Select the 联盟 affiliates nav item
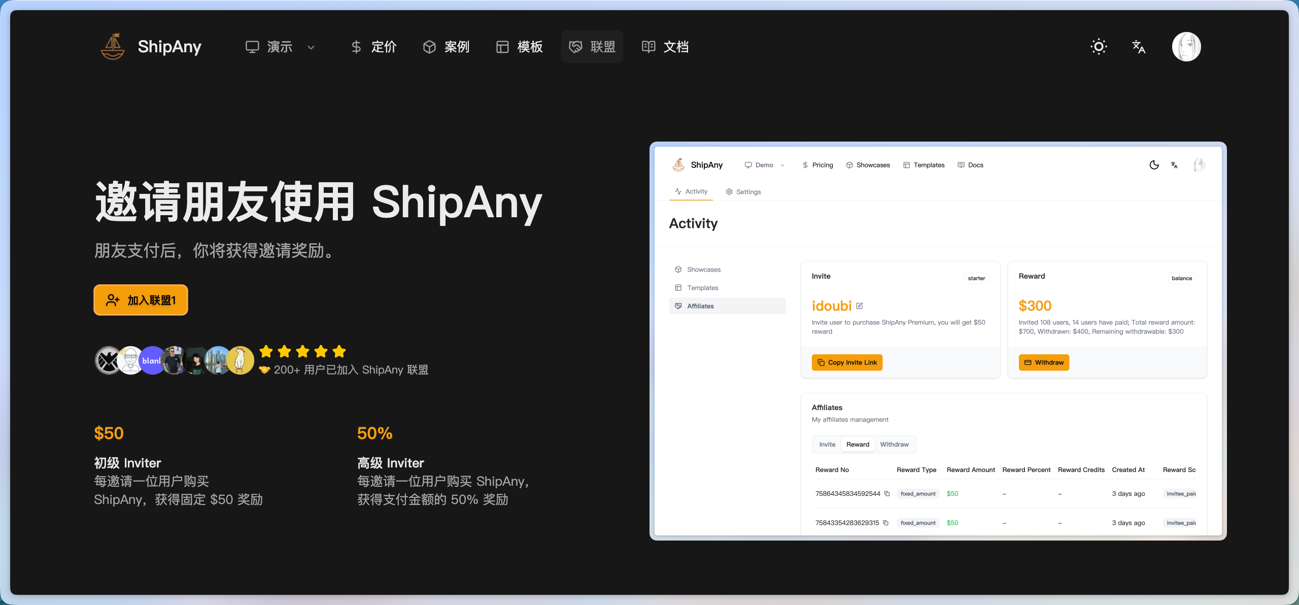 pyautogui.click(x=592, y=47)
